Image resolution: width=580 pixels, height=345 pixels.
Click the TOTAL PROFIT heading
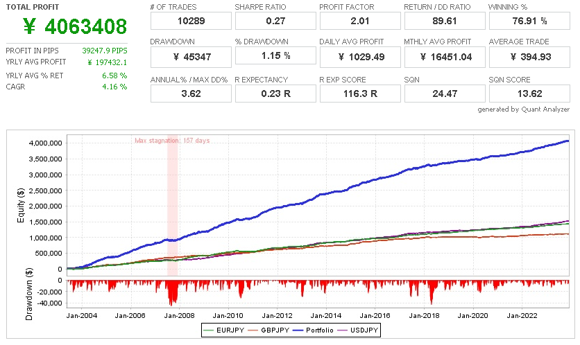tap(33, 7)
